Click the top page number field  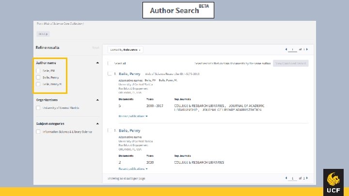coord(292,49)
